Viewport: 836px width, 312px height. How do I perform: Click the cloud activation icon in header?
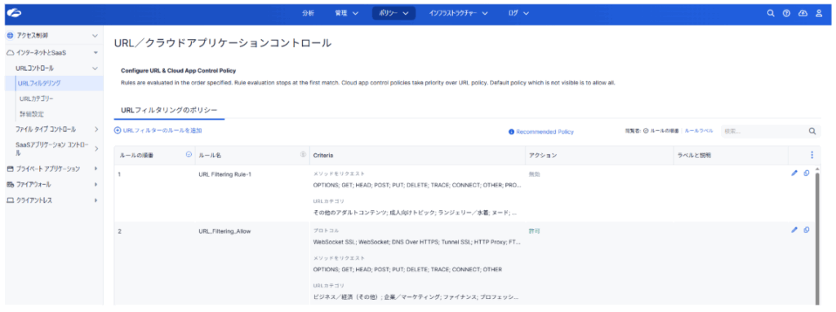click(803, 14)
